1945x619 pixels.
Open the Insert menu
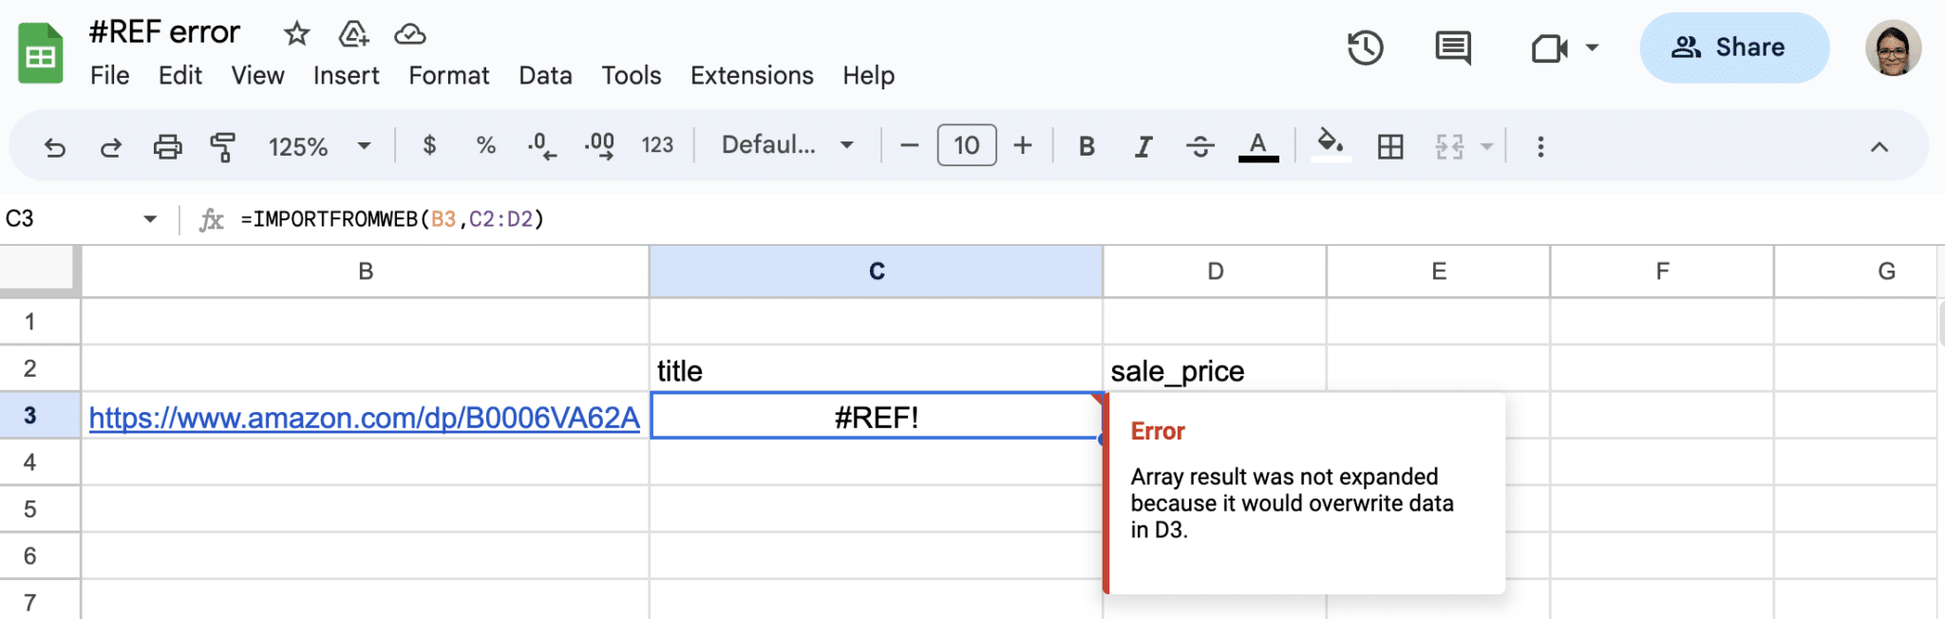(346, 76)
